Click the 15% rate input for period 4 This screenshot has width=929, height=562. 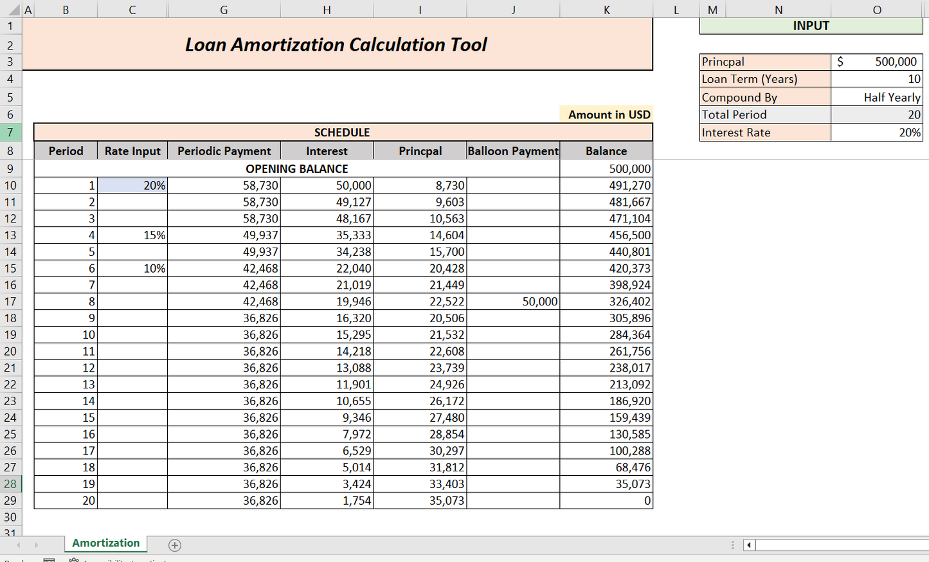coord(132,235)
